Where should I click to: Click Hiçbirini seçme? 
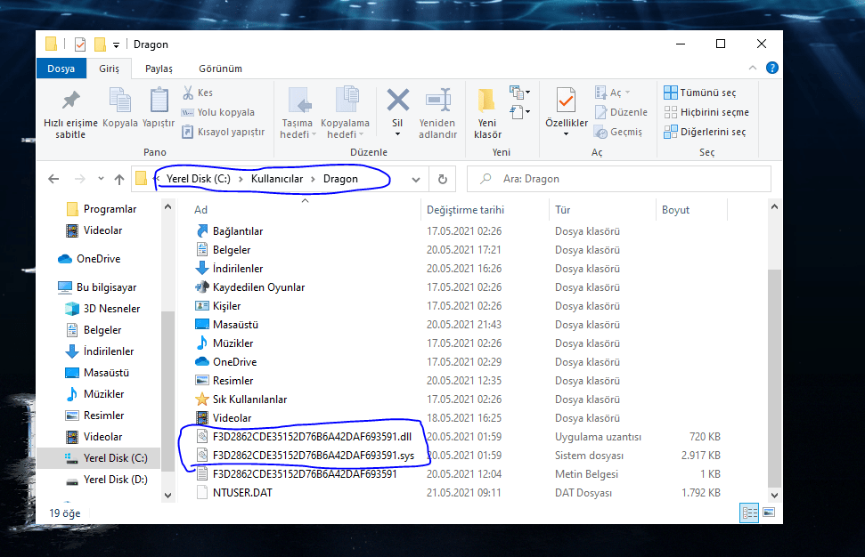click(706, 112)
